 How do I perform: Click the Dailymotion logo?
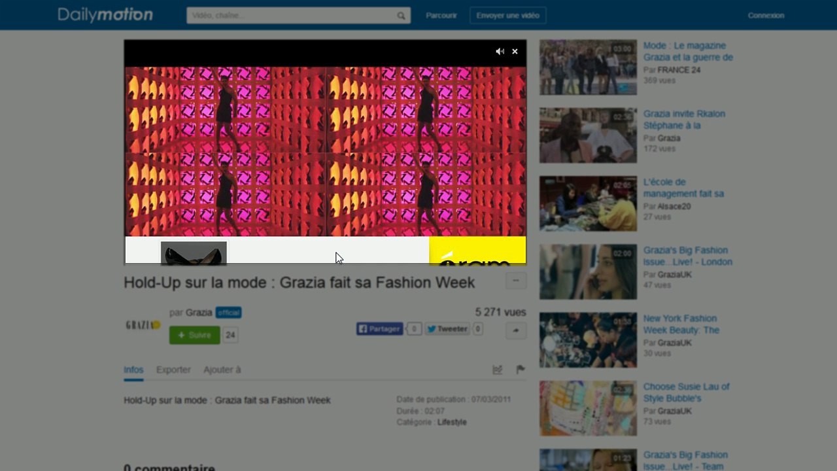click(105, 15)
